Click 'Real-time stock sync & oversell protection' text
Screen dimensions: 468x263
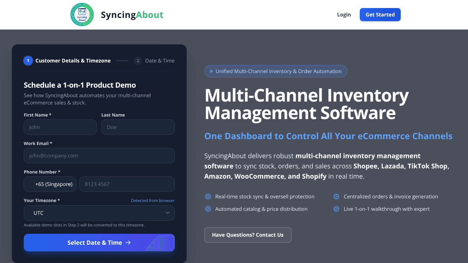tap(265, 197)
